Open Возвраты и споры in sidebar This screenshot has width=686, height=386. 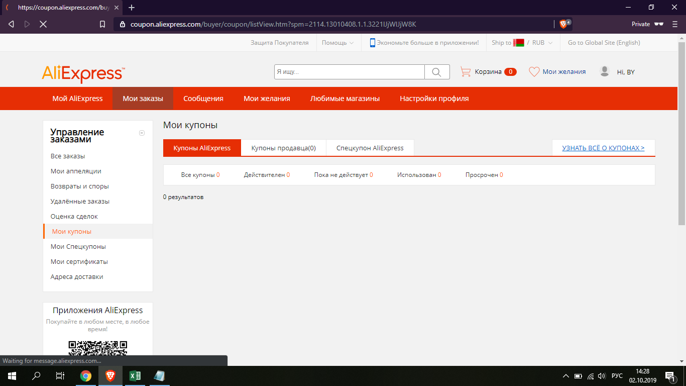[x=80, y=186]
